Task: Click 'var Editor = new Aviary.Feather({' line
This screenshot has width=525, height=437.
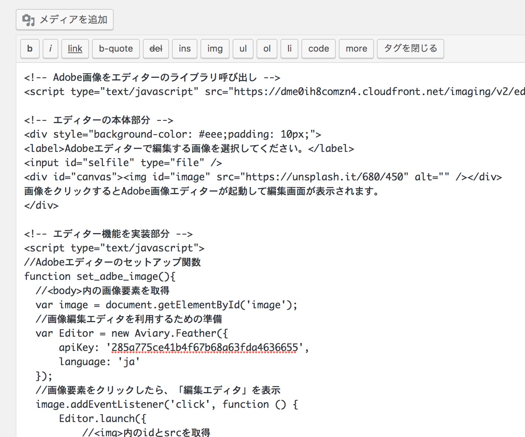Action: 132,333
